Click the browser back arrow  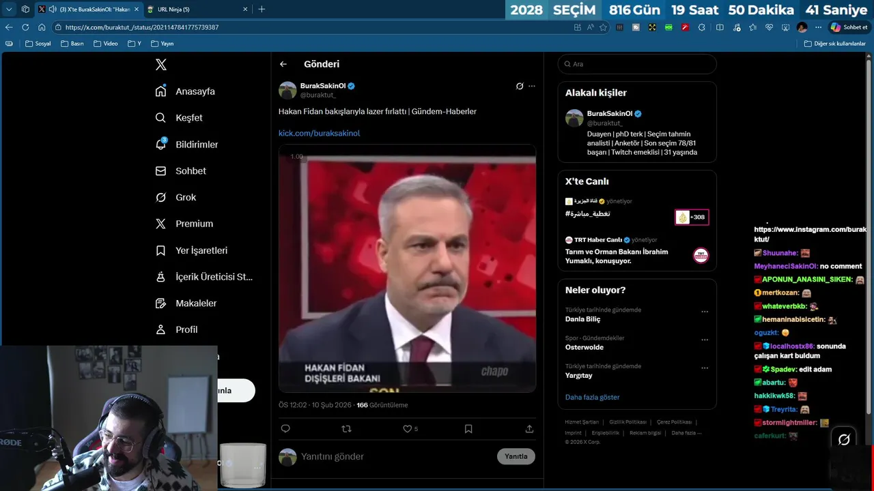(9, 27)
